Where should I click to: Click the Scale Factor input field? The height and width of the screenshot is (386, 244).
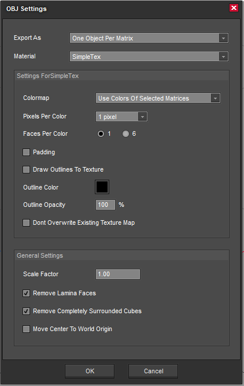[118, 274]
